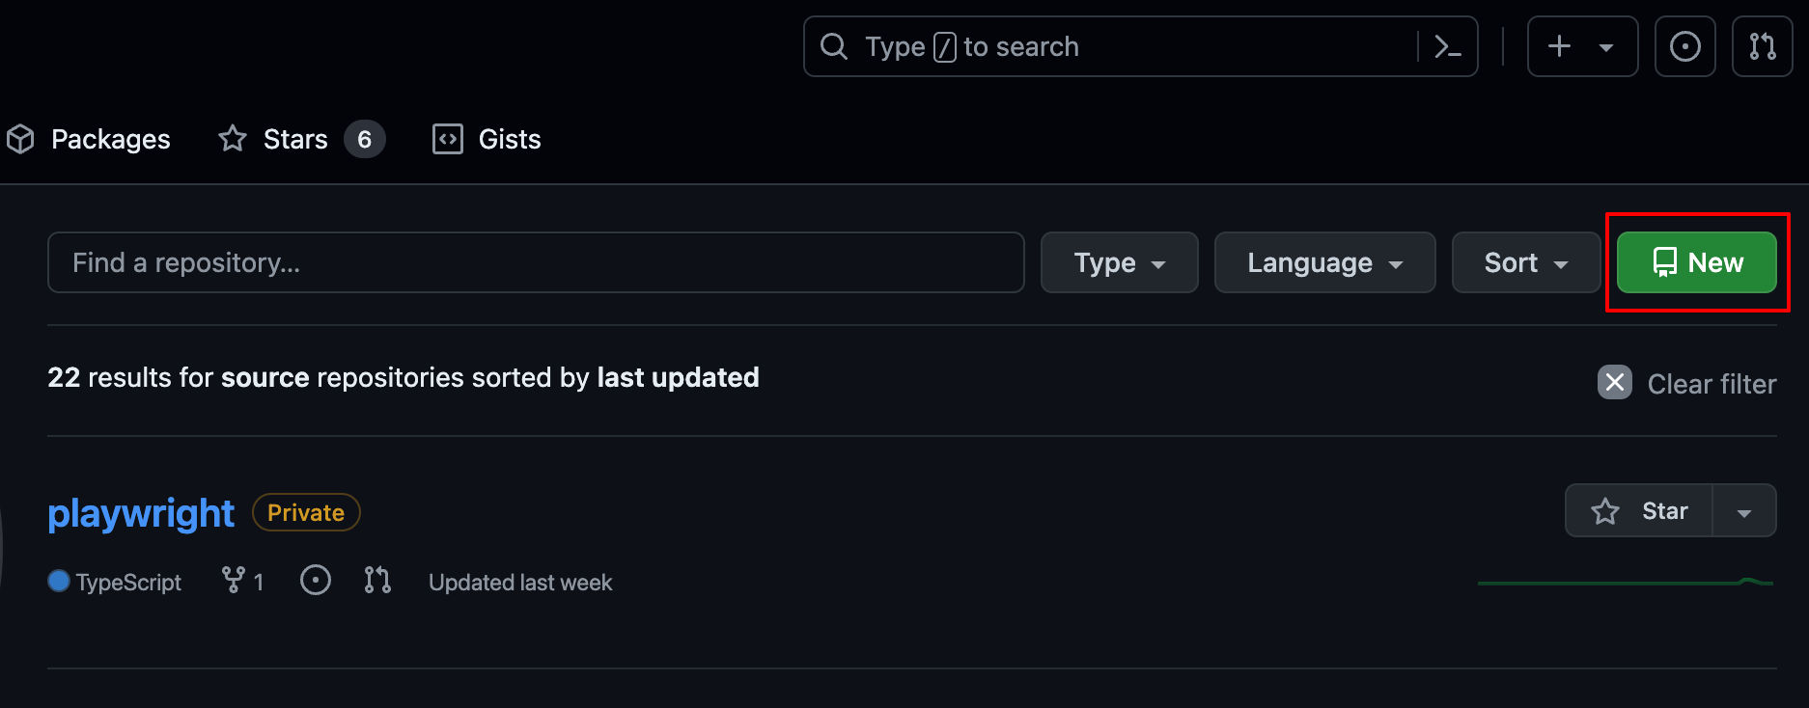Image resolution: width=1809 pixels, height=708 pixels.
Task: Open playwright pull requests icon
Action: click(x=377, y=581)
